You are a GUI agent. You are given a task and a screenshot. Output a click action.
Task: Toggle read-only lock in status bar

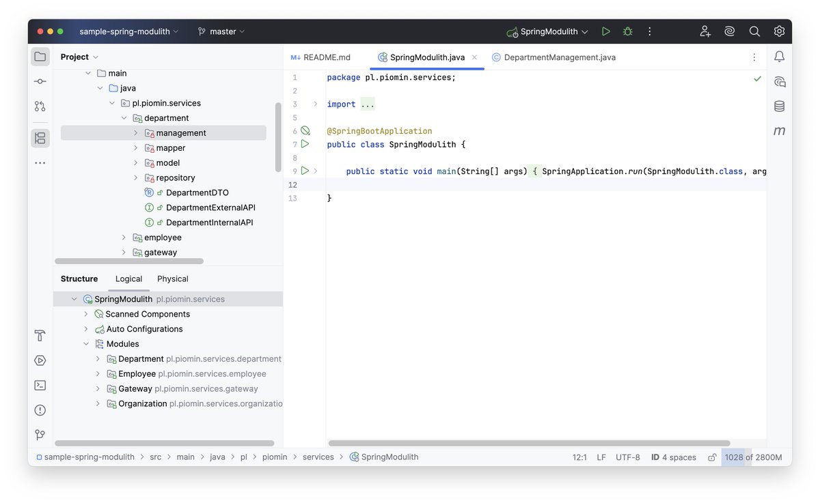tap(712, 457)
